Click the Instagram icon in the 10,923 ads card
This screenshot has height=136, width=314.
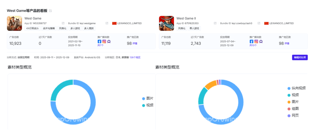[104, 41]
